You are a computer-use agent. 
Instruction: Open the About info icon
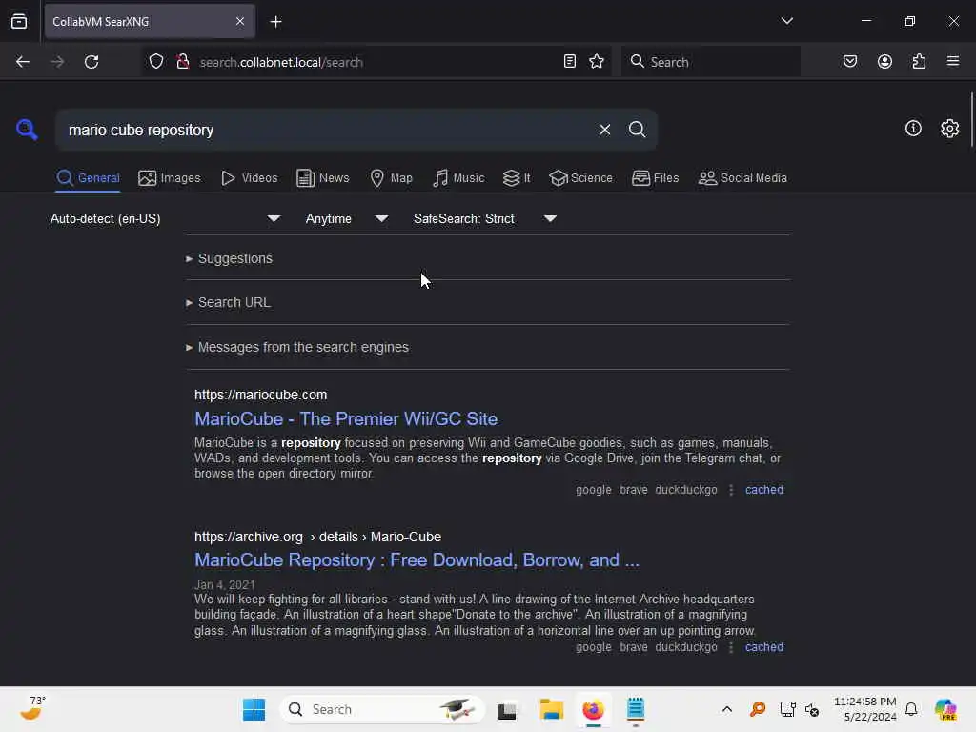pyautogui.click(x=913, y=129)
